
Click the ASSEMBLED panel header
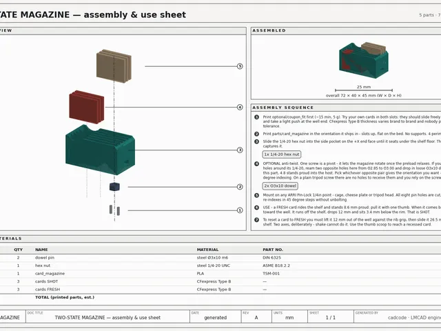tap(346, 30)
